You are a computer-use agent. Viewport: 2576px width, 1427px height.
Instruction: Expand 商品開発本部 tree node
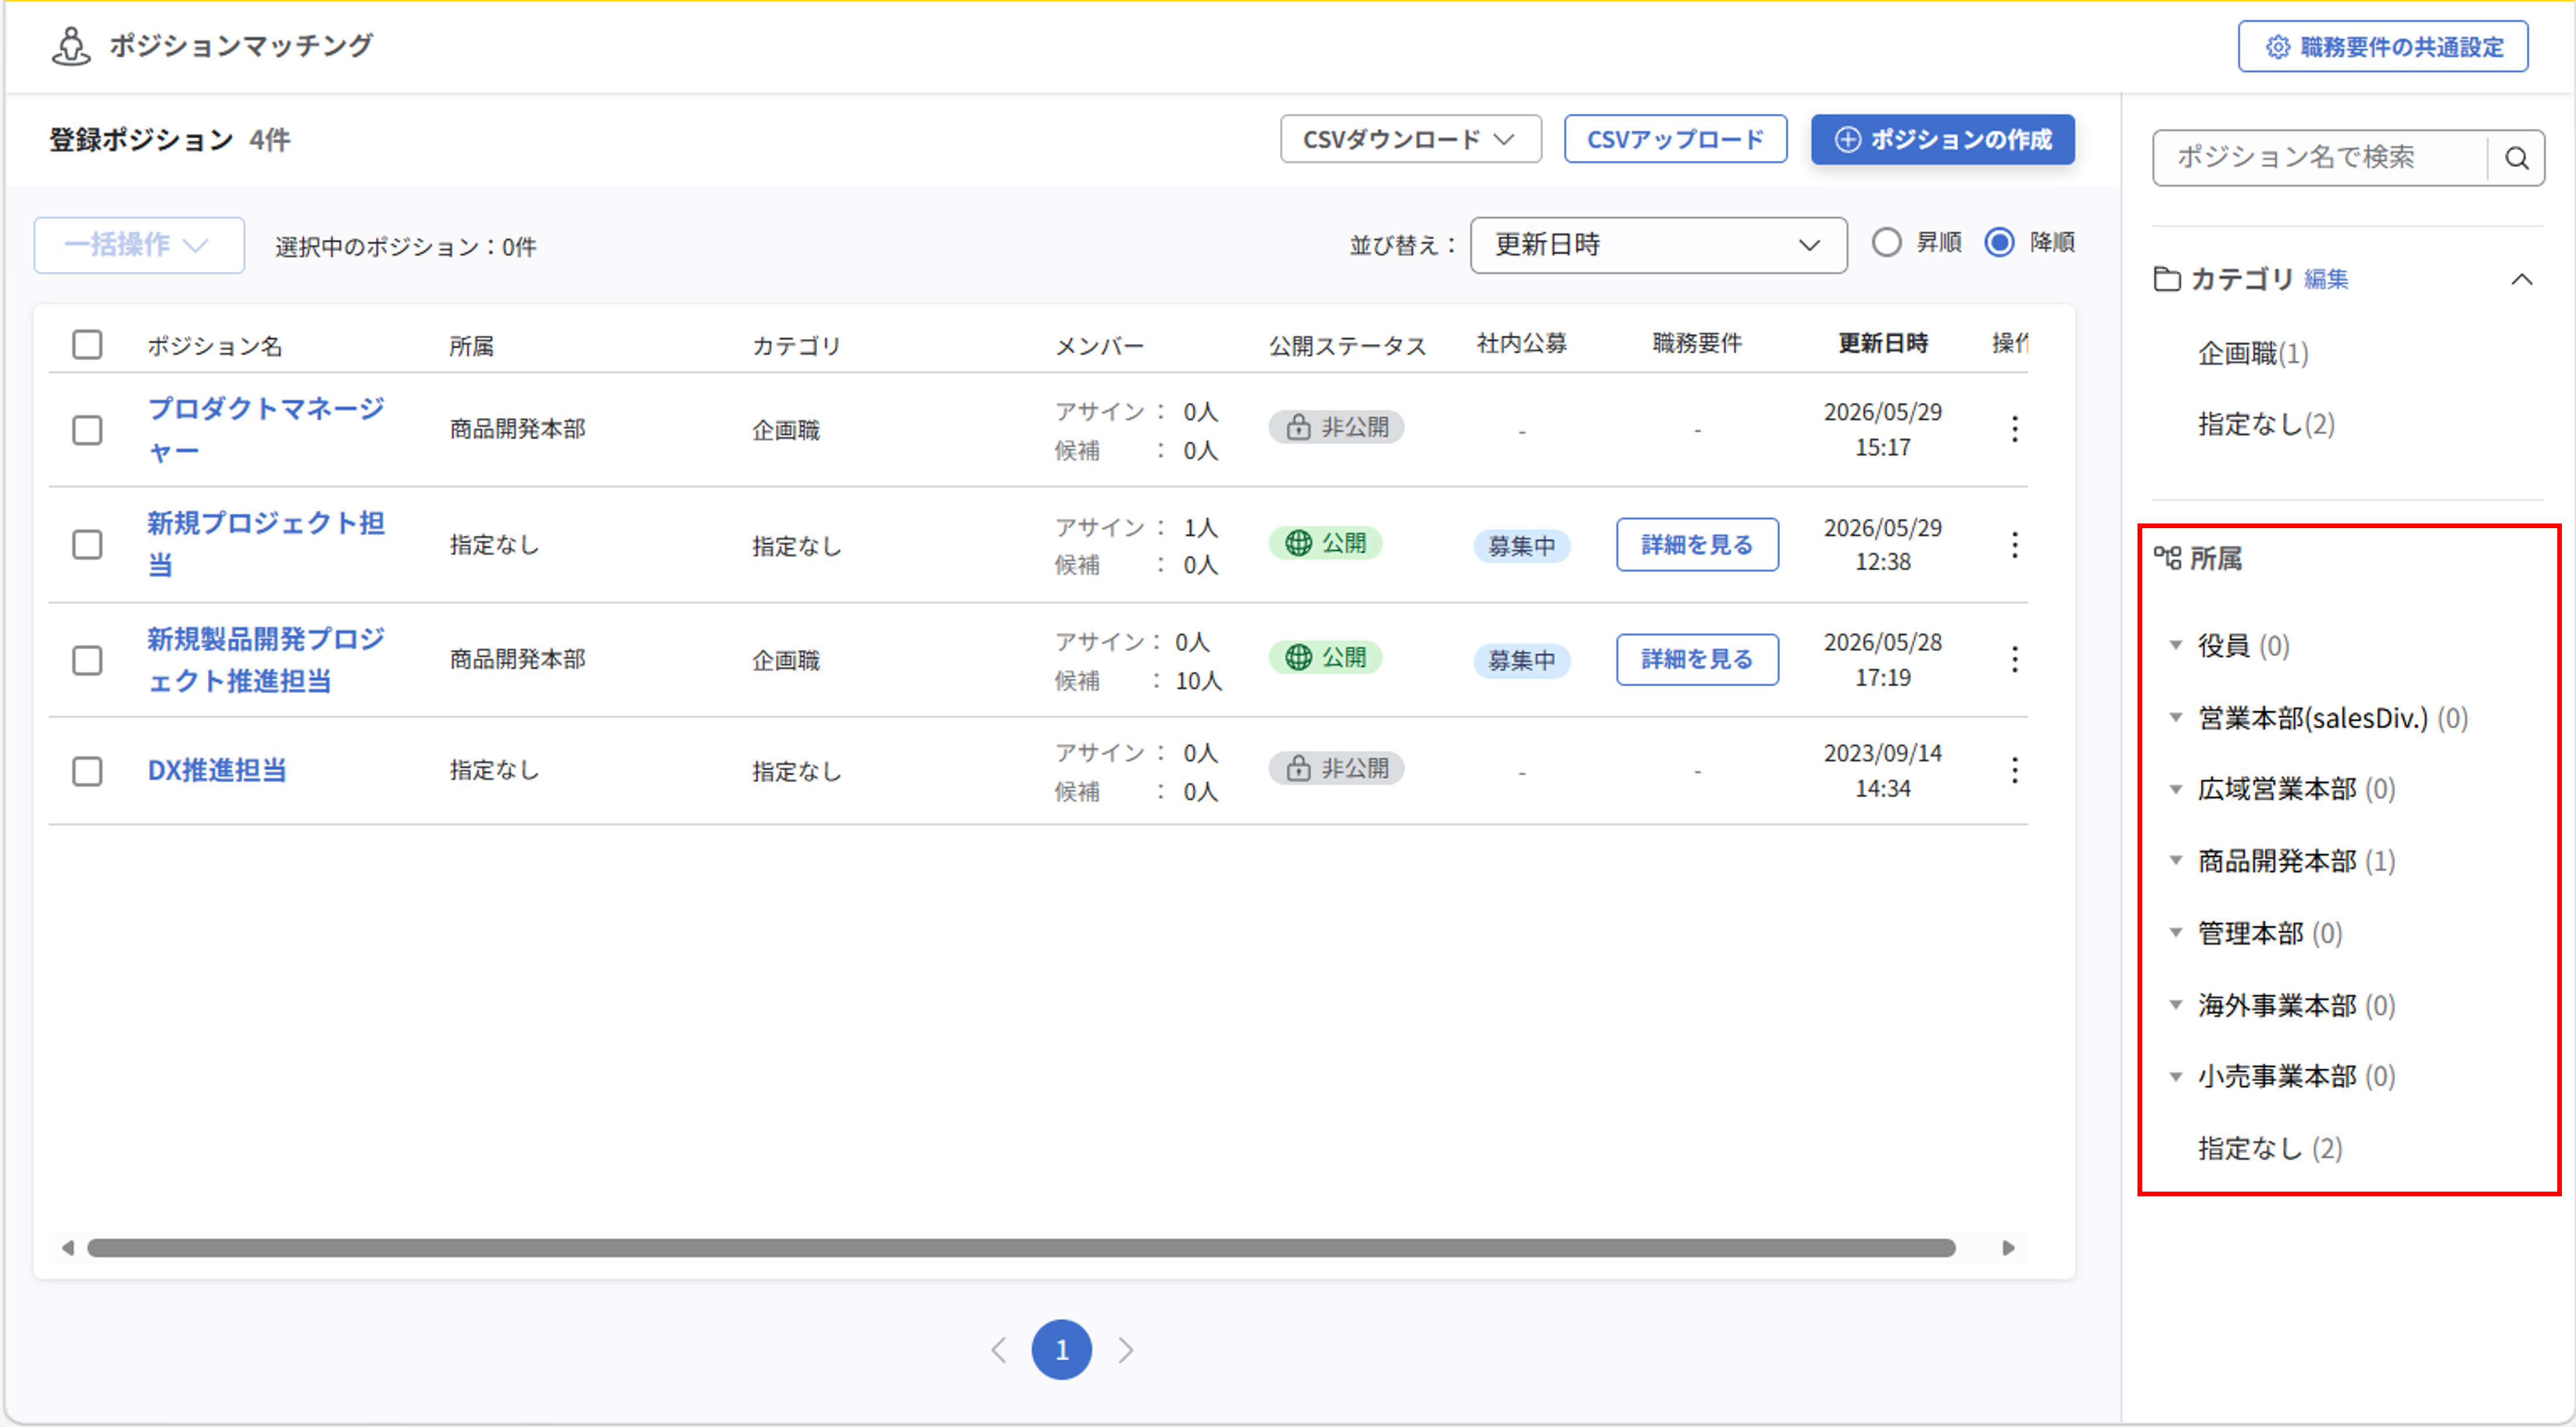coord(2175,860)
